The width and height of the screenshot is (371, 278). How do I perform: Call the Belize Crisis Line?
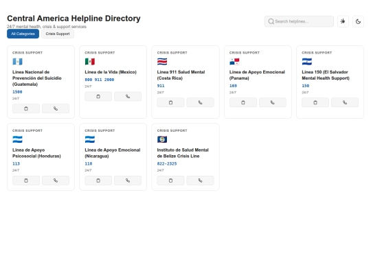pyautogui.click(x=200, y=181)
